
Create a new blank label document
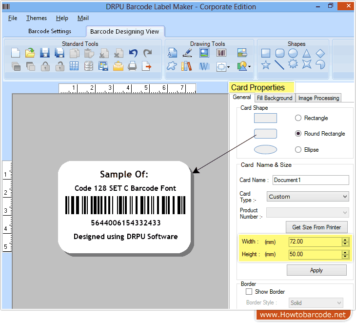pyautogui.click(x=16, y=53)
